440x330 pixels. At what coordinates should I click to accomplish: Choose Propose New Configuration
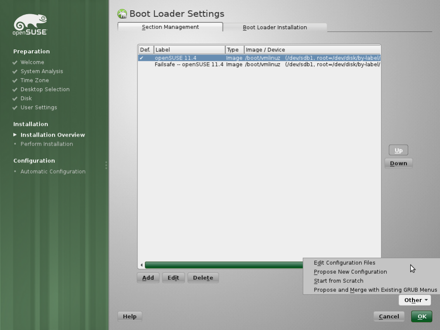point(350,272)
